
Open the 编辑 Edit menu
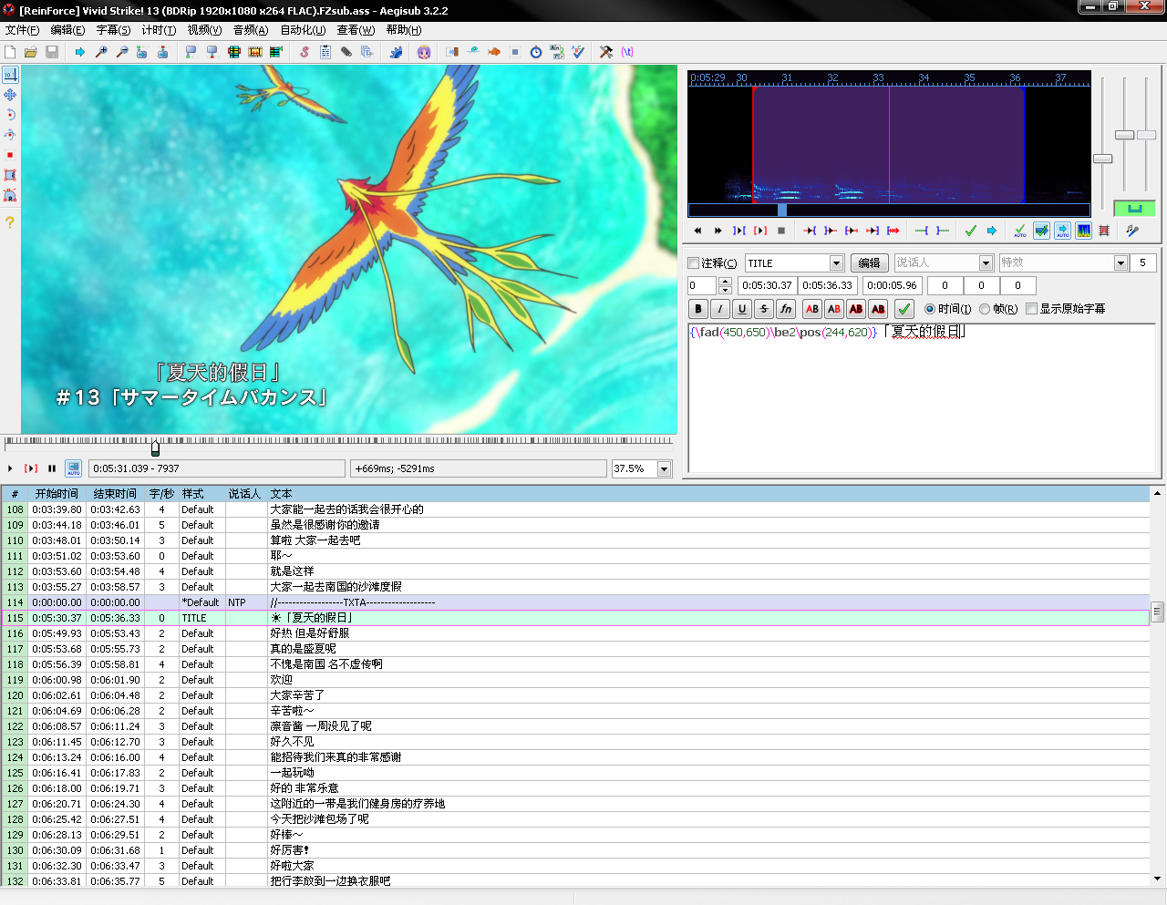click(67, 30)
